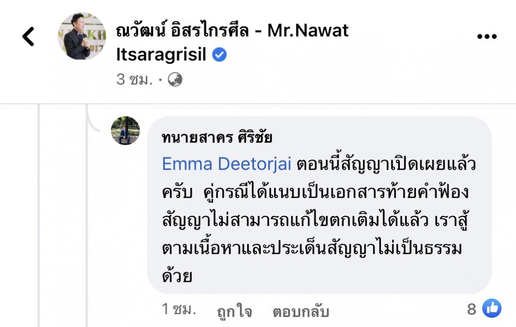Open the three-dot more options menu
This screenshot has width=516, height=327.
tap(487, 37)
